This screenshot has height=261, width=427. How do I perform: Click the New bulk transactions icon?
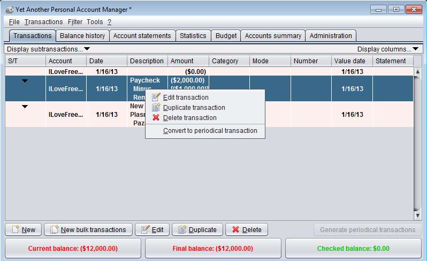[x=54, y=230]
